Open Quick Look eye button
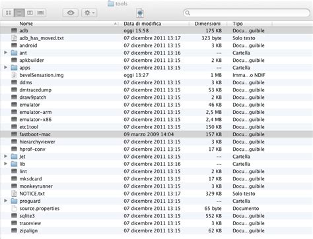This screenshot has width=313, height=239. click(x=71, y=13)
